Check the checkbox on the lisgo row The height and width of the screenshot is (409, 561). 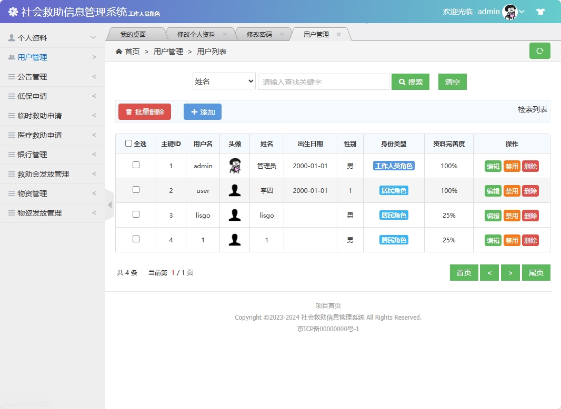[x=135, y=215]
